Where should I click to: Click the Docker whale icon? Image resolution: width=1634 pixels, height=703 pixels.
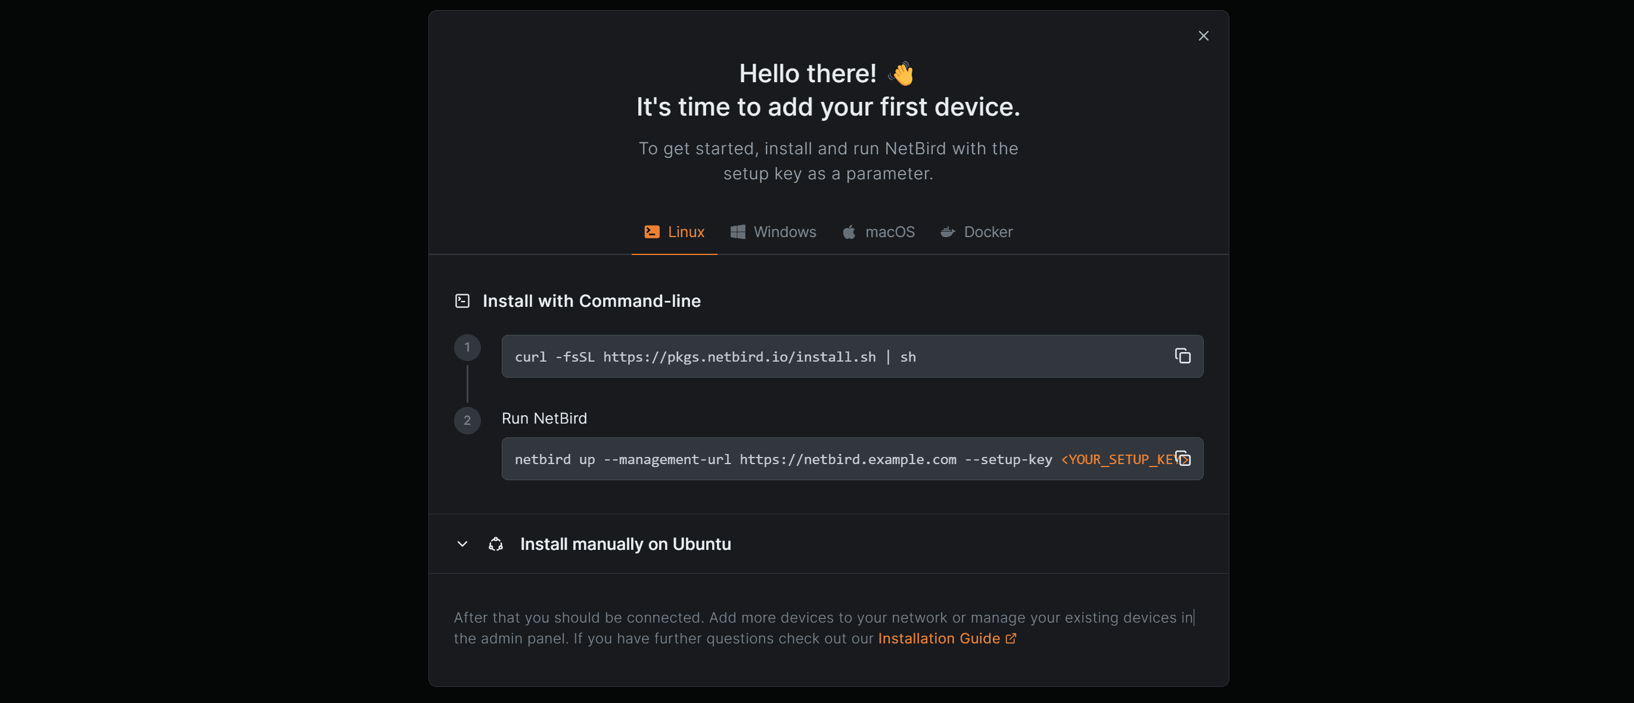948,232
